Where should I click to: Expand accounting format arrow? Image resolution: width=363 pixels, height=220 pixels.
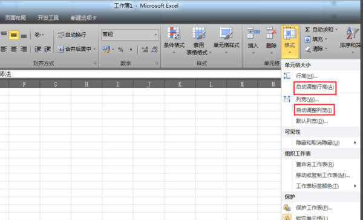point(113,49)
